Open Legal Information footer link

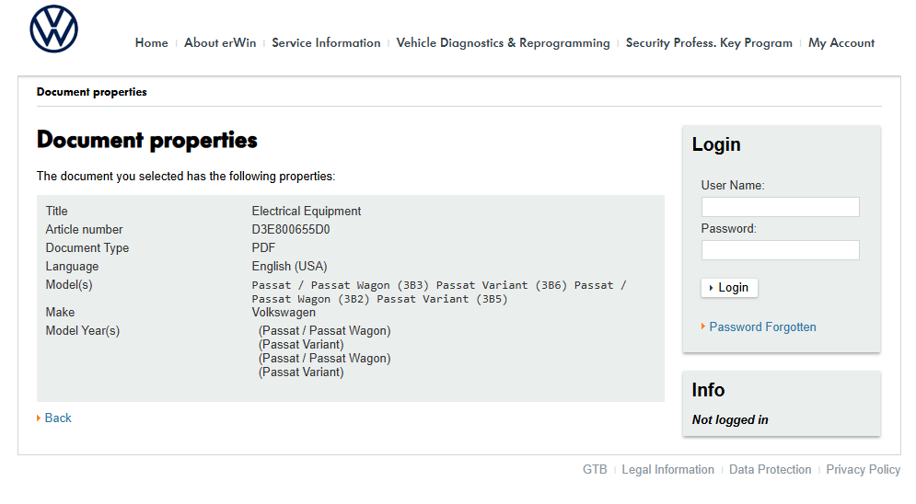(667, 470)
